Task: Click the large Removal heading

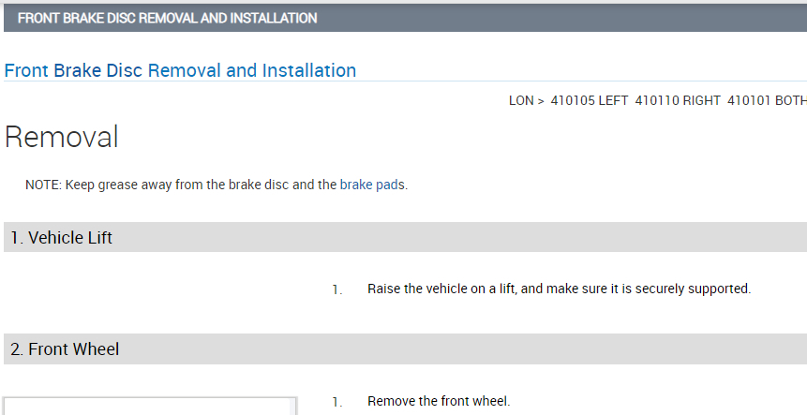Action: click(x=62, y=138)
